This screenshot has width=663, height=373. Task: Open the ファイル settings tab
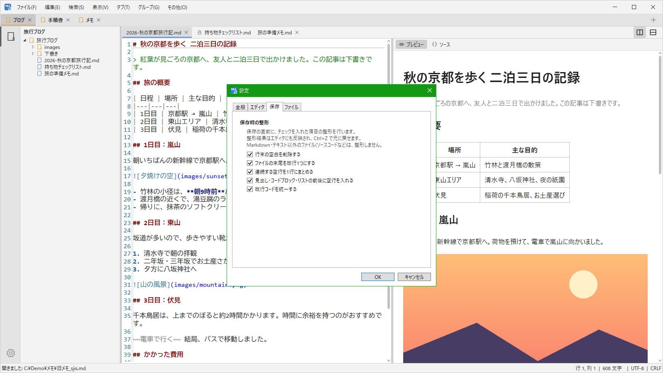[x=291, y=107]
